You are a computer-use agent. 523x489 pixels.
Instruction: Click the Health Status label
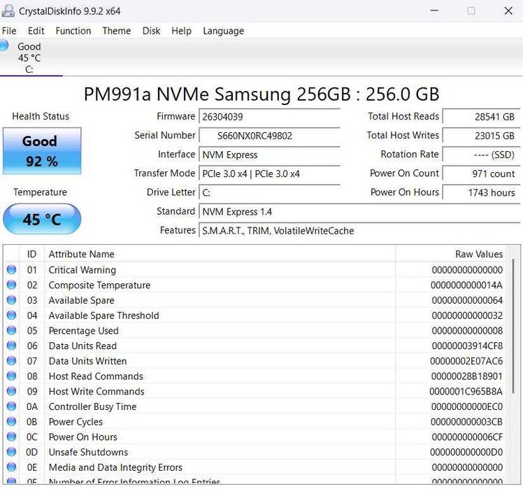(x=41, y=116)
